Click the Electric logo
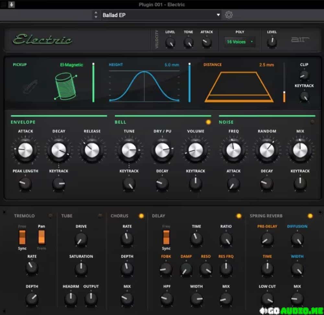The image size is (324, 315). tap(42, 39)
